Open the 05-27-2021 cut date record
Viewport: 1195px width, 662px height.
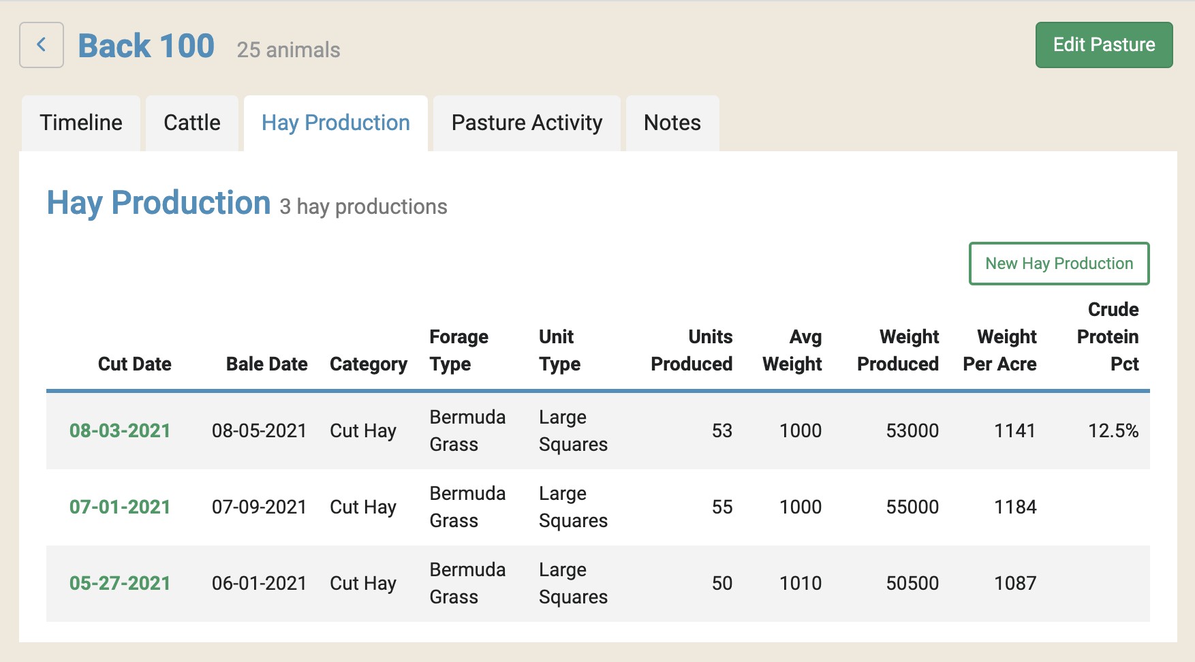coord(120,584)
